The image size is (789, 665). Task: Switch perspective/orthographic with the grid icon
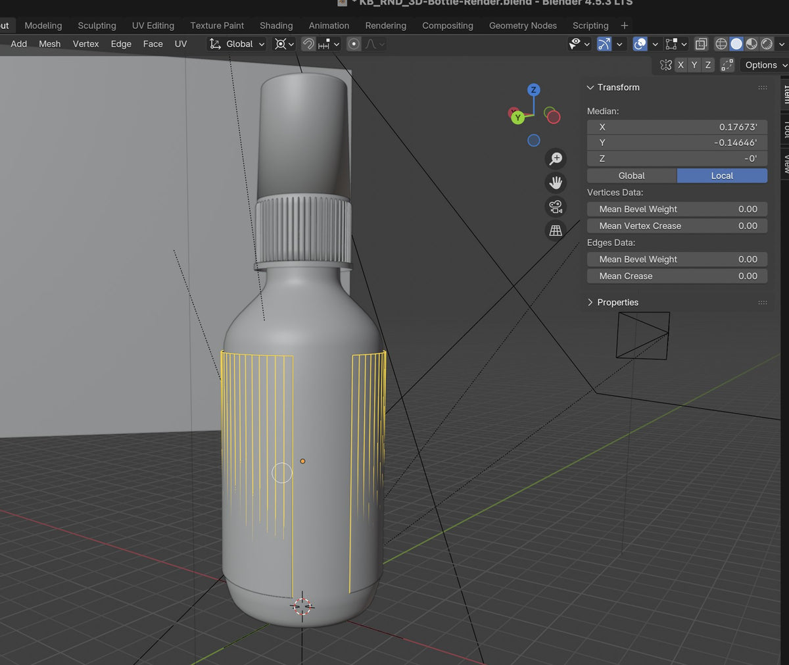click(556, 230)
